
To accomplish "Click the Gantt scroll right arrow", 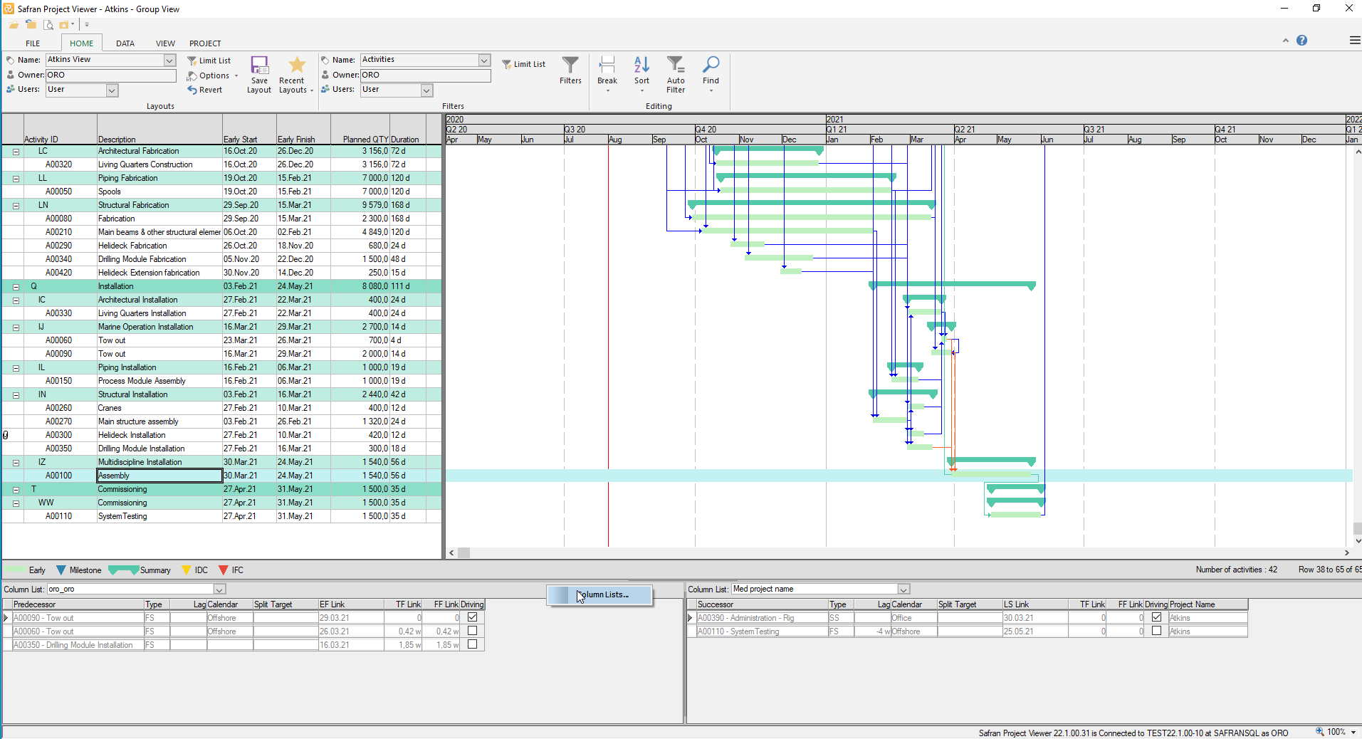I will (1346, 552).
